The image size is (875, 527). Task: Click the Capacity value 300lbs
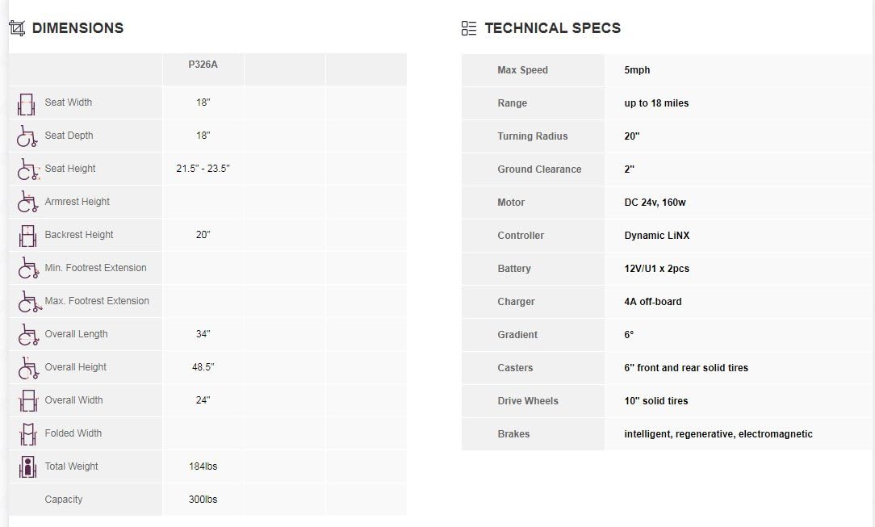[203, 499]
